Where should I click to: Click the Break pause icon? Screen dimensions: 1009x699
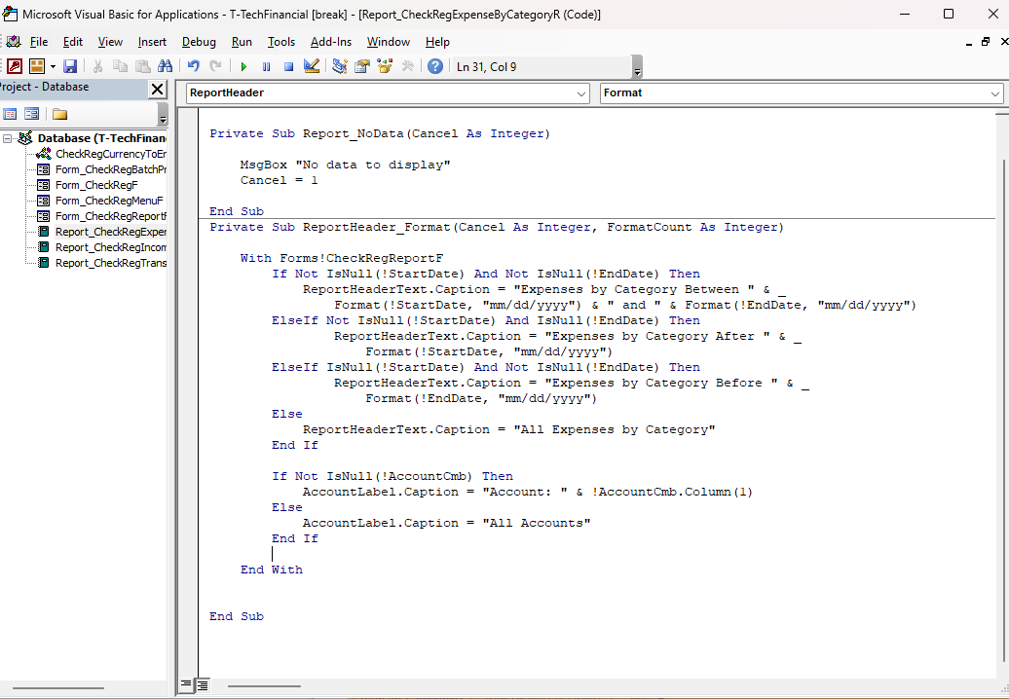pos(266,66)
